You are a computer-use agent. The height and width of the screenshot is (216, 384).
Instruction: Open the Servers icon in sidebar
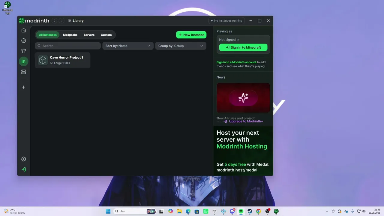click(24, 72)
